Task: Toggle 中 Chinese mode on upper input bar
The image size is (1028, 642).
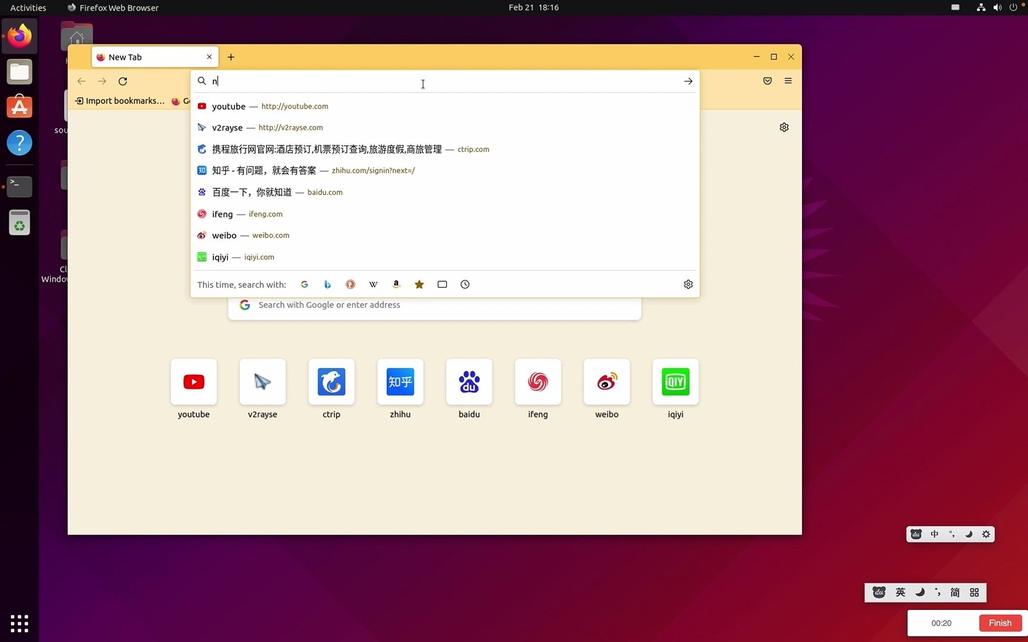Action: pos(935,534)
